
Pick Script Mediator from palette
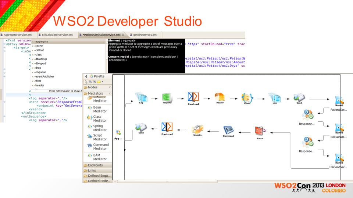[x=97, y=137]
